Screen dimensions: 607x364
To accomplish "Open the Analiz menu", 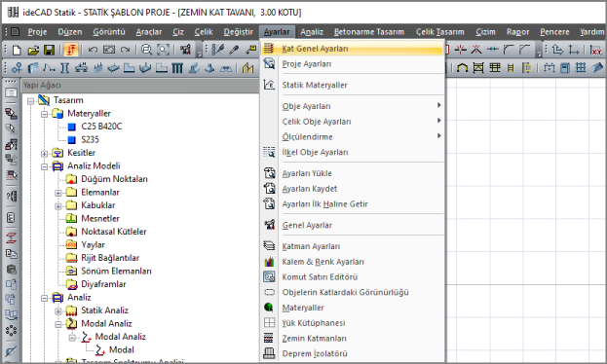I will (x=312, y=32).
